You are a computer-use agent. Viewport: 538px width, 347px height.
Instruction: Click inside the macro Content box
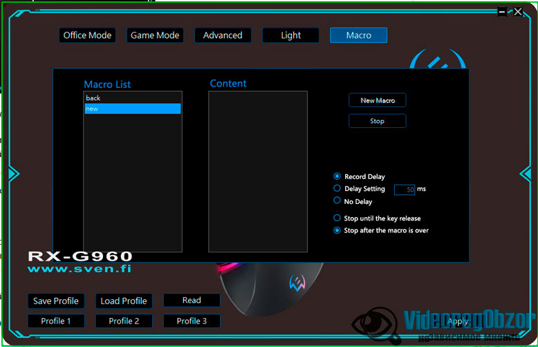pyautogui.click(x=258, y=171)
